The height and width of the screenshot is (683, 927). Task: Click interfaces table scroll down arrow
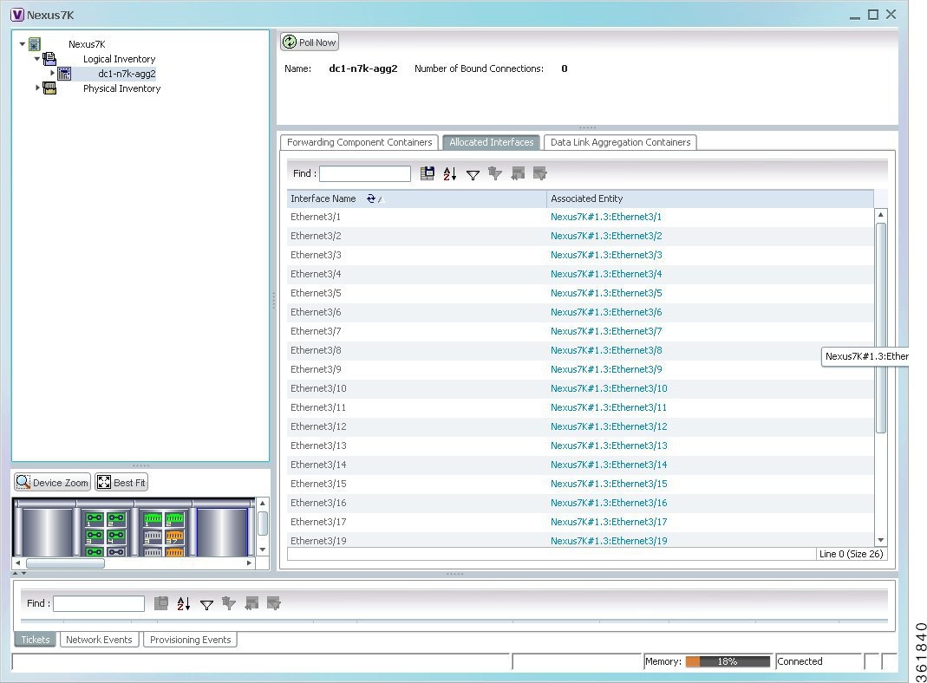coord(881,540)
